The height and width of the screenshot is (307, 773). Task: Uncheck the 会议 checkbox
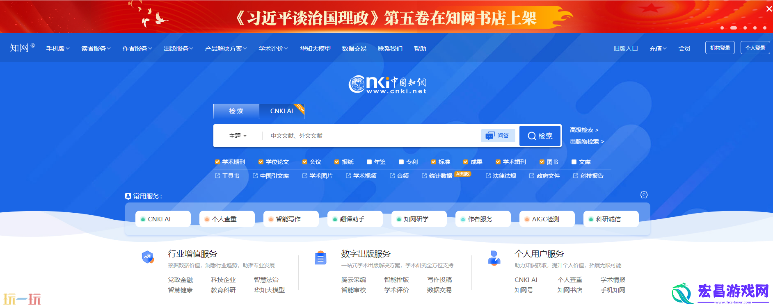(305, 162)
